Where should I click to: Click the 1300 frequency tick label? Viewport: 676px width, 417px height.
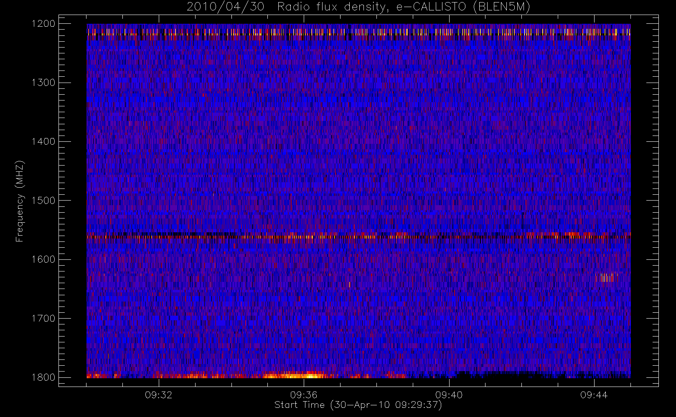(x=43, y=83)
